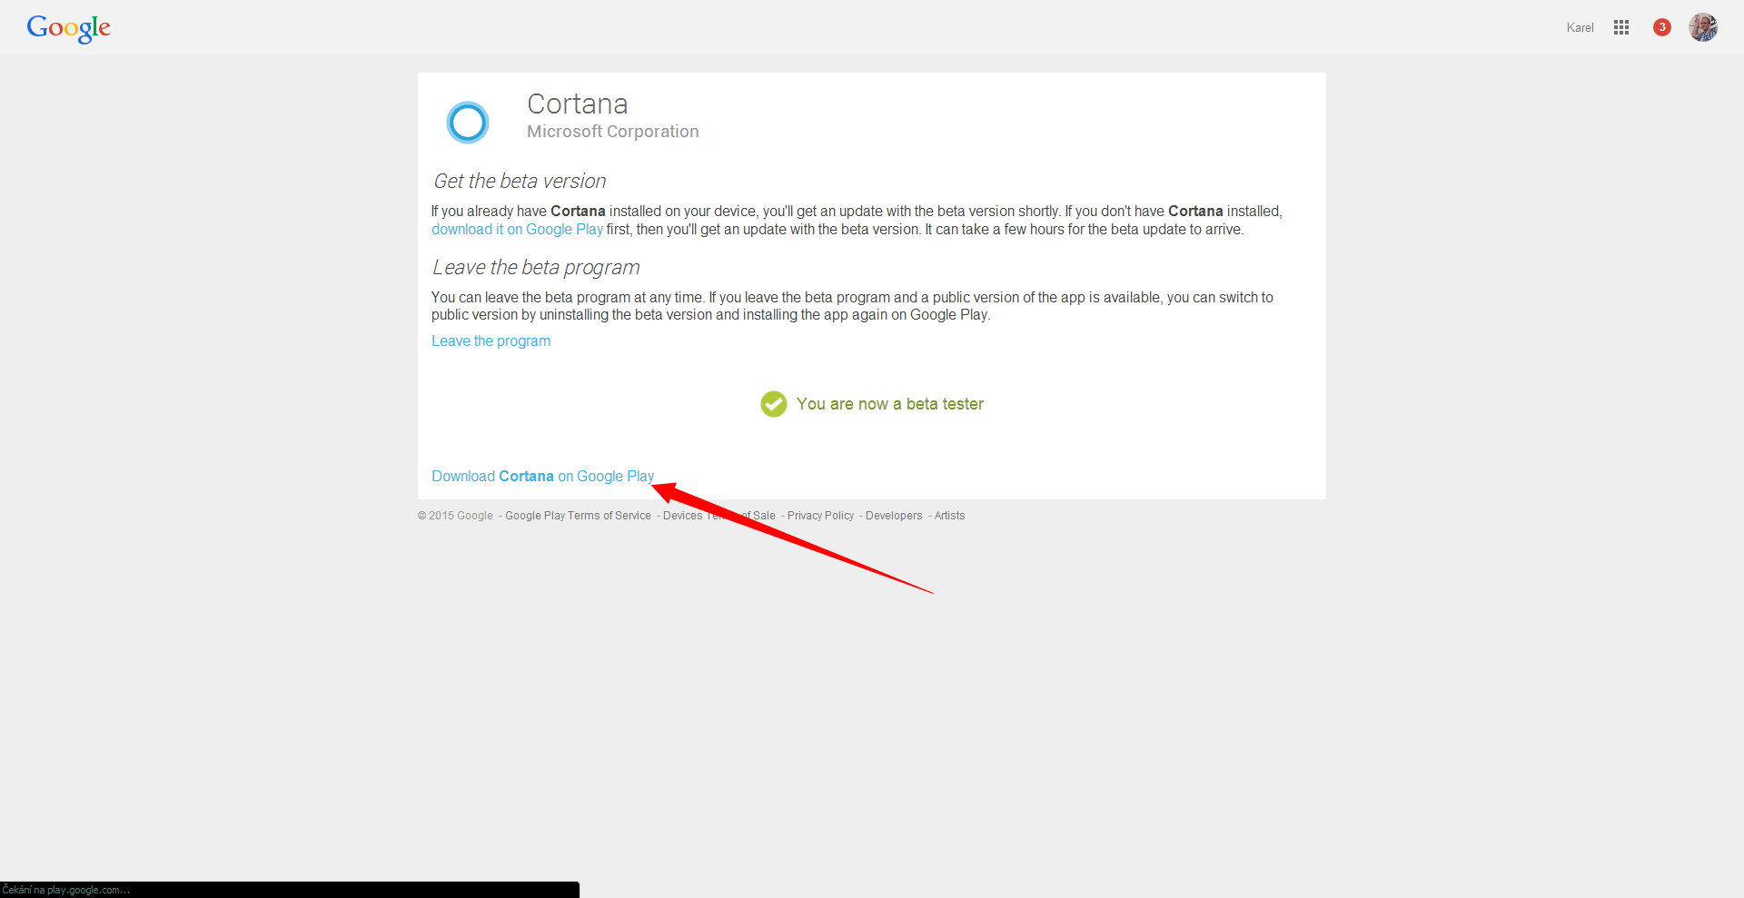The height and width of the screenshot is (898, 1744).
Task: Click the Cortana app icon
Action: point(468,122)
